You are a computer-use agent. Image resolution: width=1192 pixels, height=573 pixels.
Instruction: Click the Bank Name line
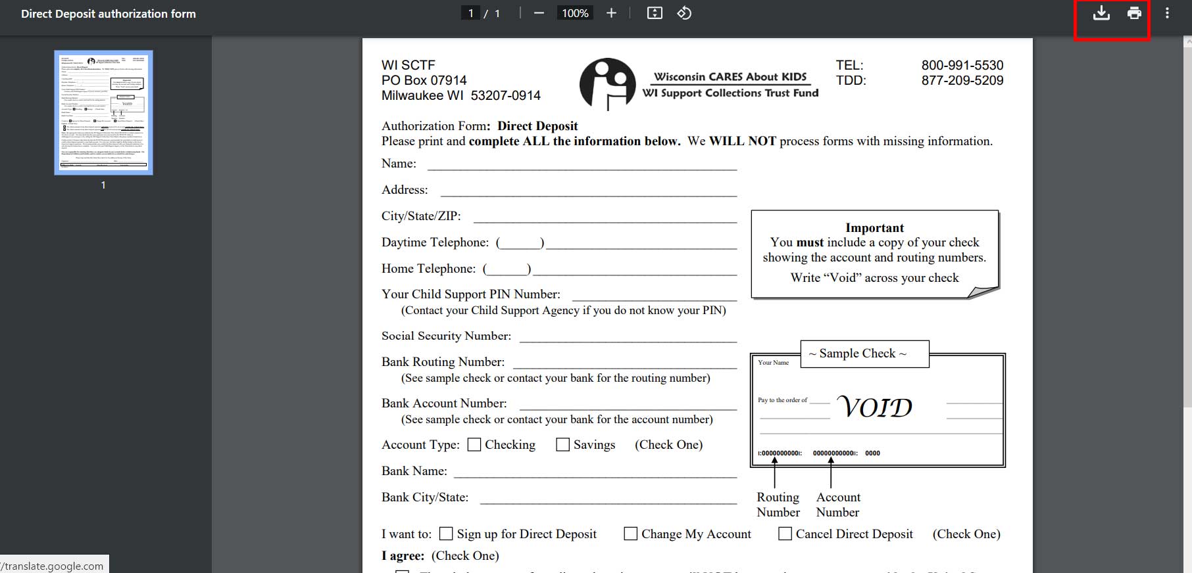pyautogui.click(x=595, y=472)
